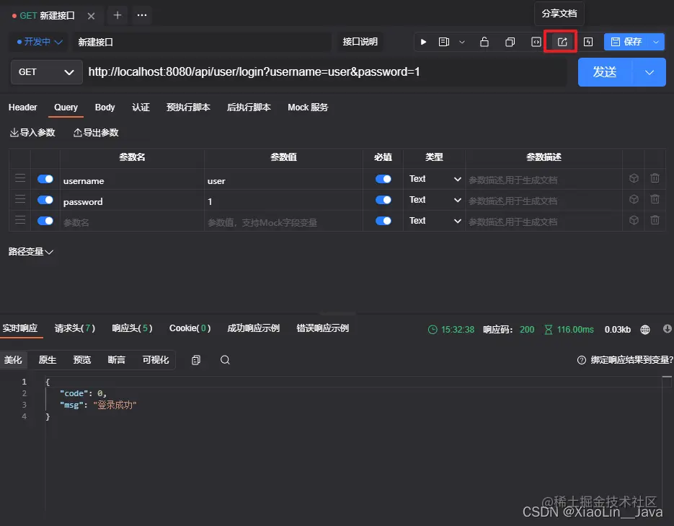Screen dimensions: 674x526
Task: Toggle the required switch for username
Action: point(383,179)
